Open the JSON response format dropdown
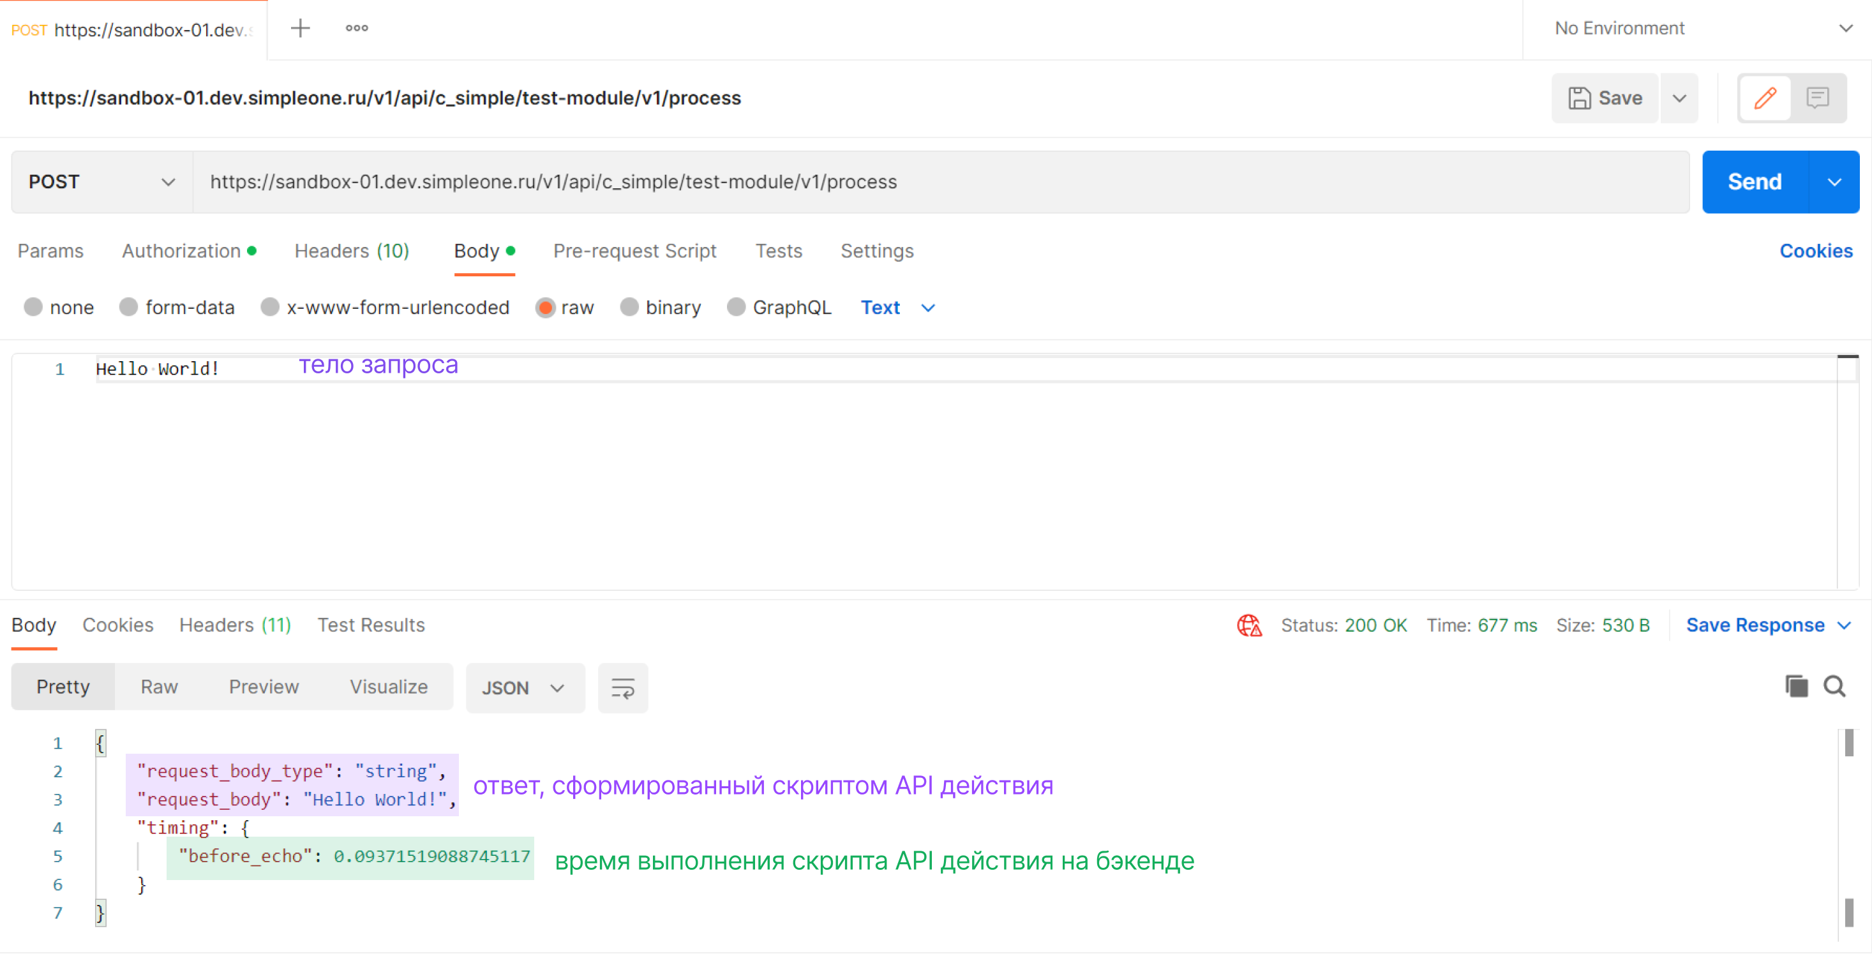The image size is (1872, 956). click(x=524, y=687)
